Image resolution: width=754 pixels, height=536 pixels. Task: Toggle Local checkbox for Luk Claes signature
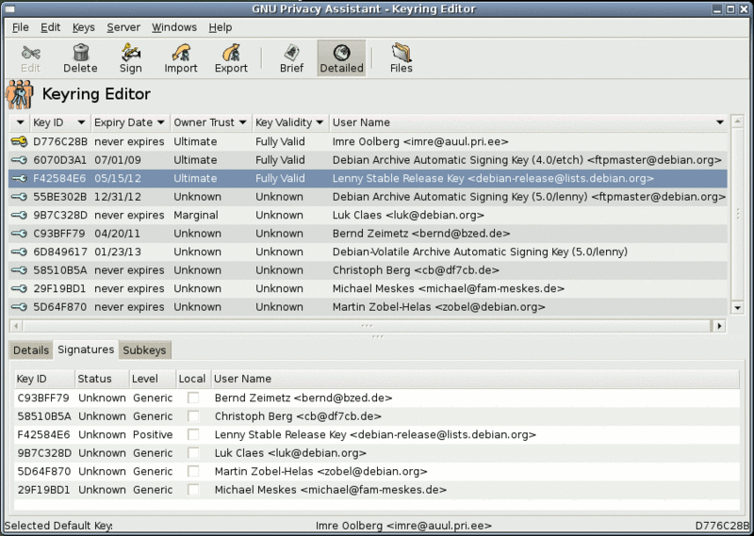(193, 452)
